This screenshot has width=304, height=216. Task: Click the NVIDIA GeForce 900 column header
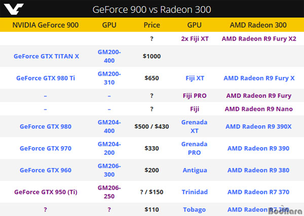(46, 25)
